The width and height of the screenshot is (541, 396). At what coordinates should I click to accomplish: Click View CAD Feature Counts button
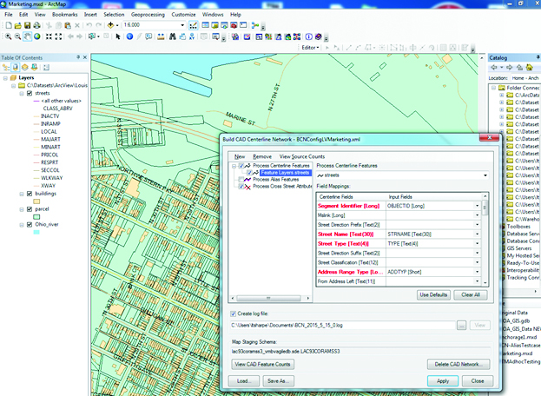[x=262, y=364]
